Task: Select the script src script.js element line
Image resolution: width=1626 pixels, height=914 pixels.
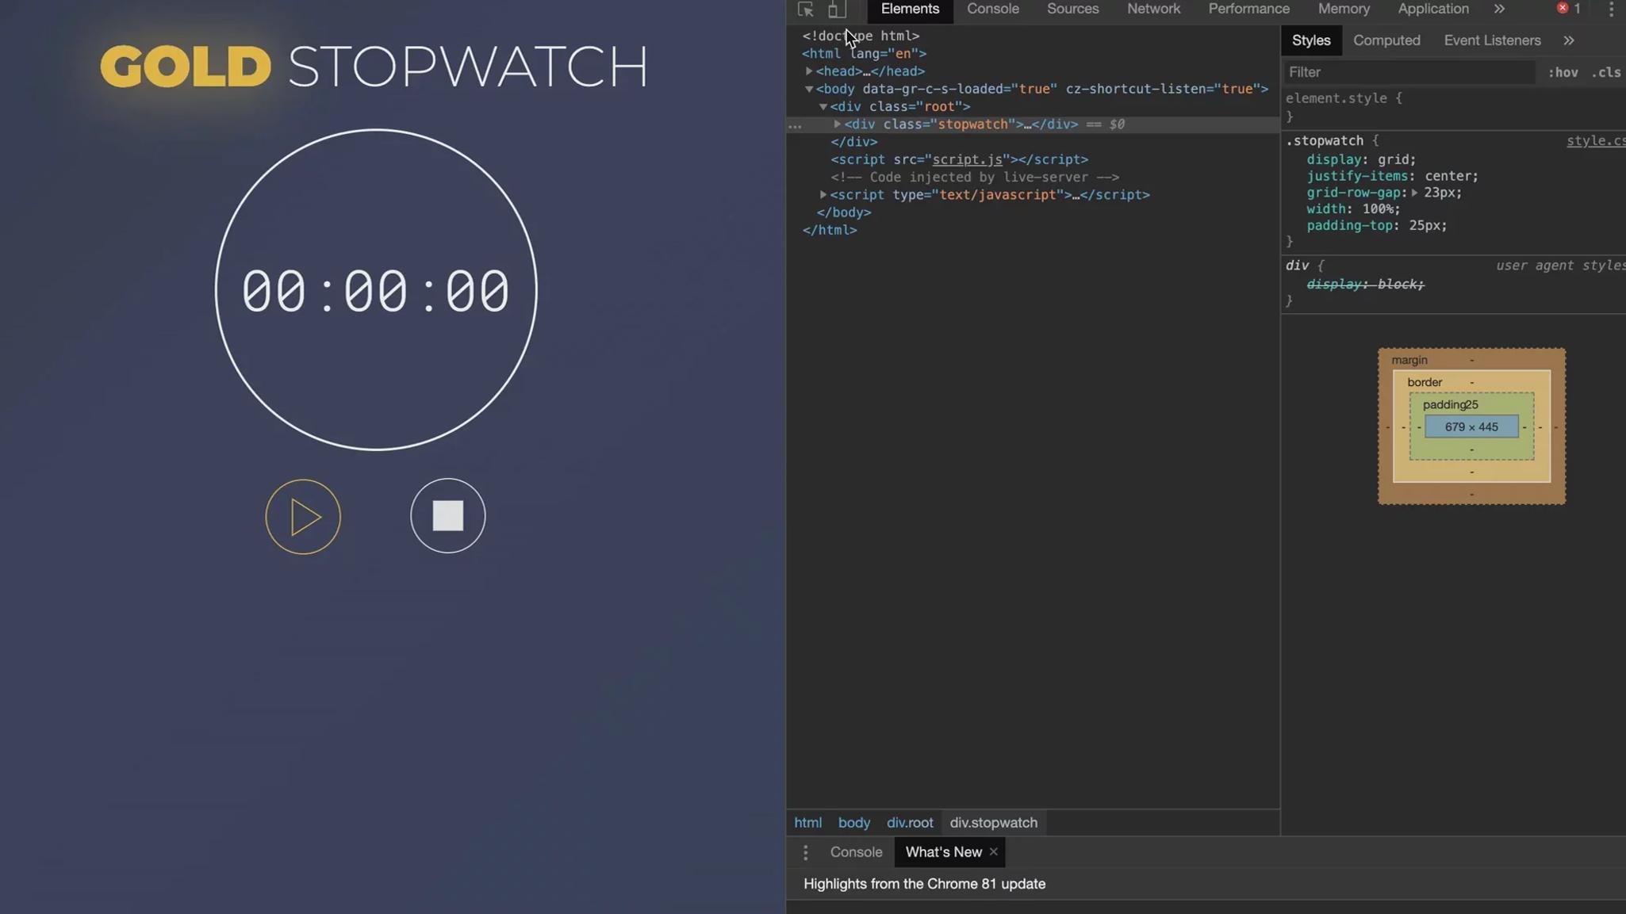Action: (959, 159)
